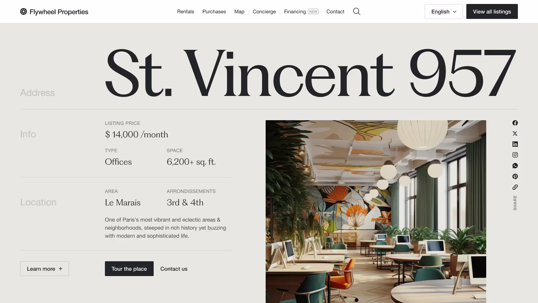
Task: Open the Rentals menu item
Action: [186, 11]
